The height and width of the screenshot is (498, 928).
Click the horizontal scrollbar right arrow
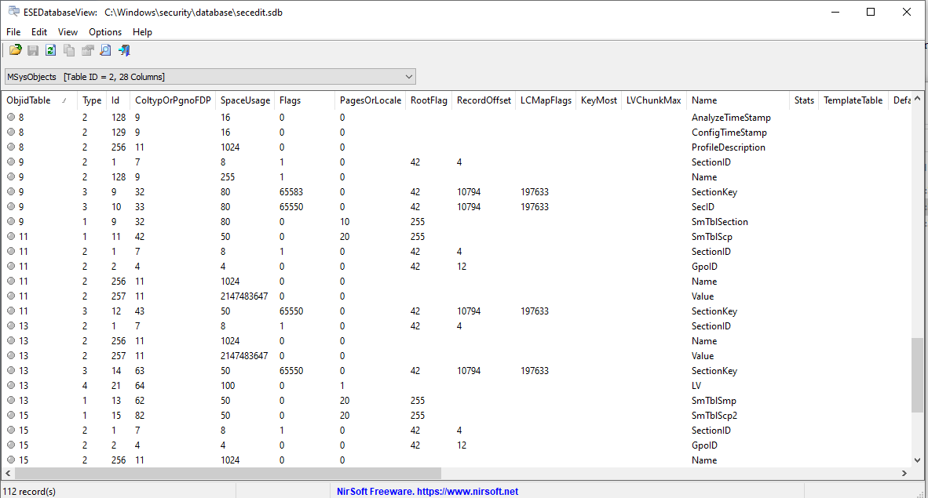point(904,473)
